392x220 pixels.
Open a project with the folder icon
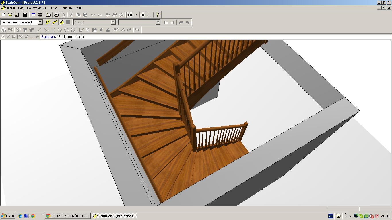10,15
